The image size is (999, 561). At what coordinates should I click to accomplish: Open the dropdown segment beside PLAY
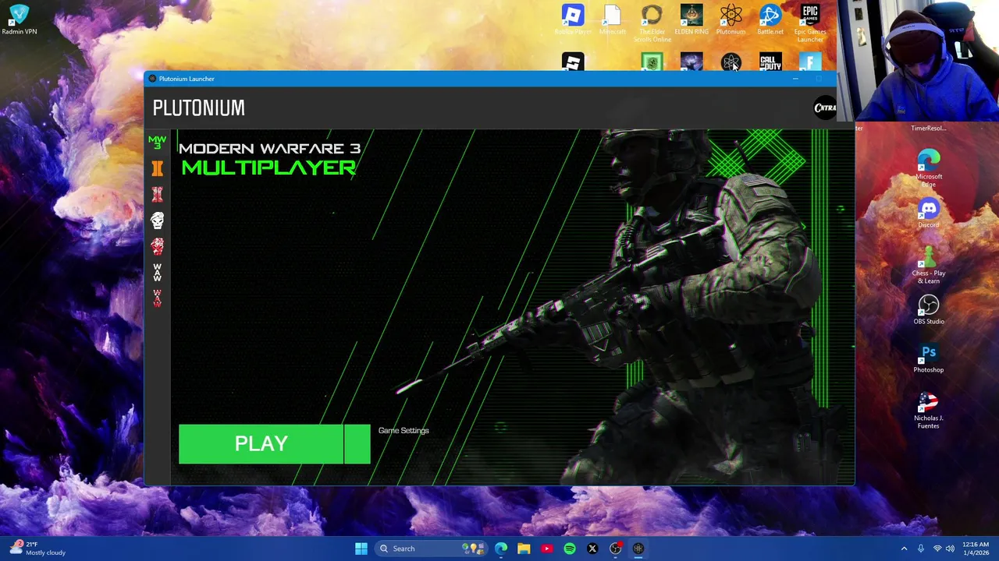click(x=357, y=444)
